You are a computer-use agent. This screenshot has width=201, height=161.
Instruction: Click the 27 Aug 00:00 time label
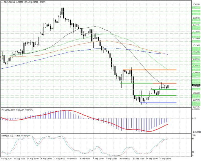pos(33,159)
